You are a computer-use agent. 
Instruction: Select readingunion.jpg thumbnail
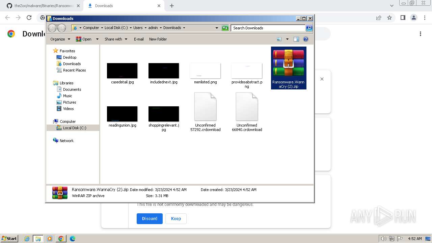pyautogui.click(x=122, y=114)
